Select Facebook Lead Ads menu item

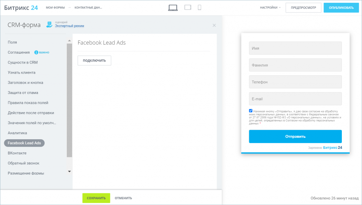pyautogui.click(x=24, y=143)
